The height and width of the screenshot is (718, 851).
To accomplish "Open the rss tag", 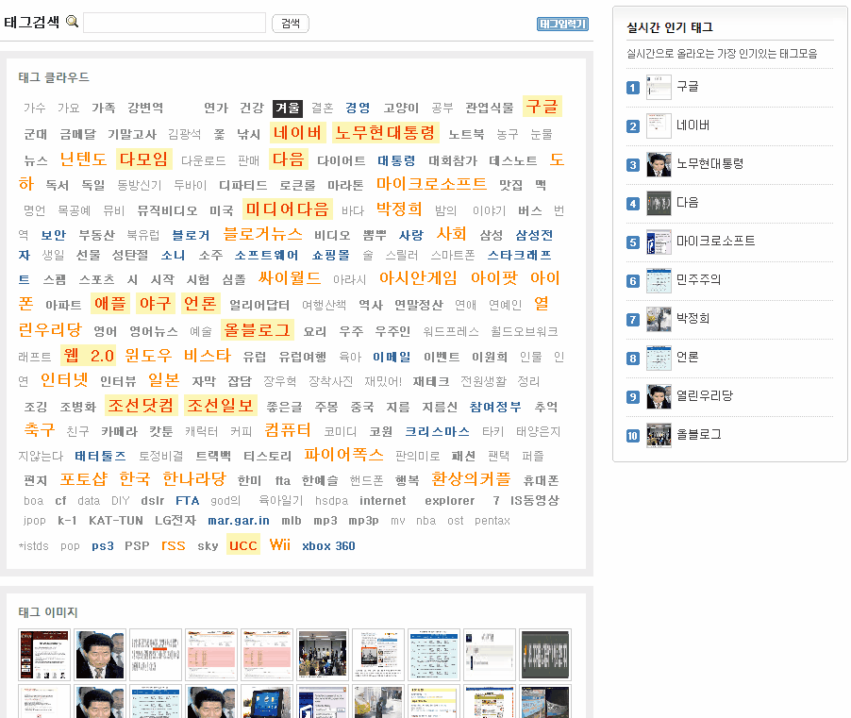I will tap(174, 545).
